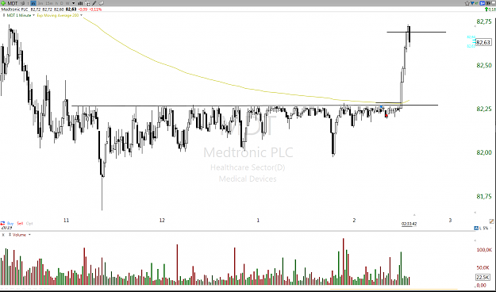
Task: Select the tick timeframe button
Action: click(x=28, y=3)
